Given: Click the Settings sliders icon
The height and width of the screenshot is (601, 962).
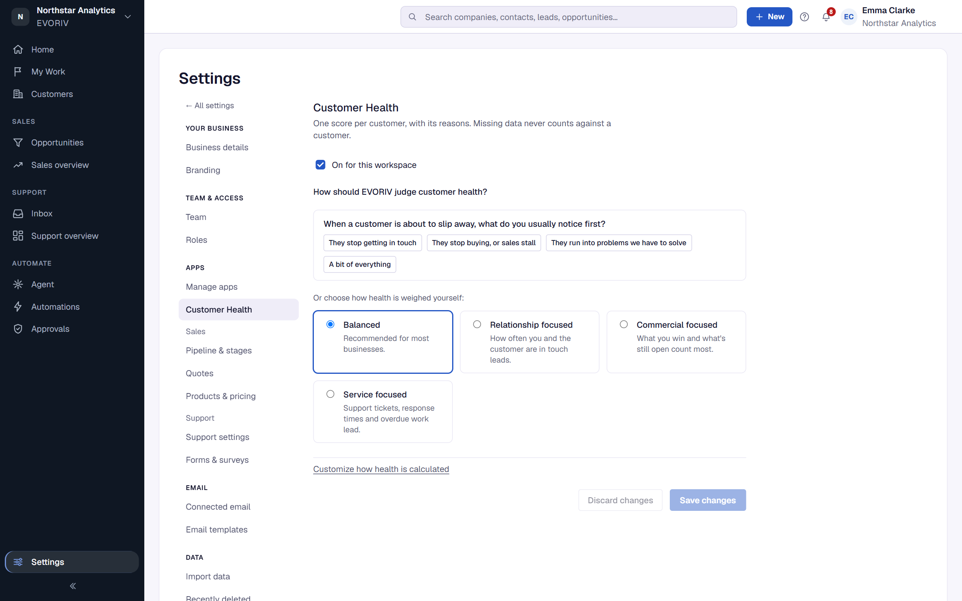Looking at the screenshot, I should (18, 562).
